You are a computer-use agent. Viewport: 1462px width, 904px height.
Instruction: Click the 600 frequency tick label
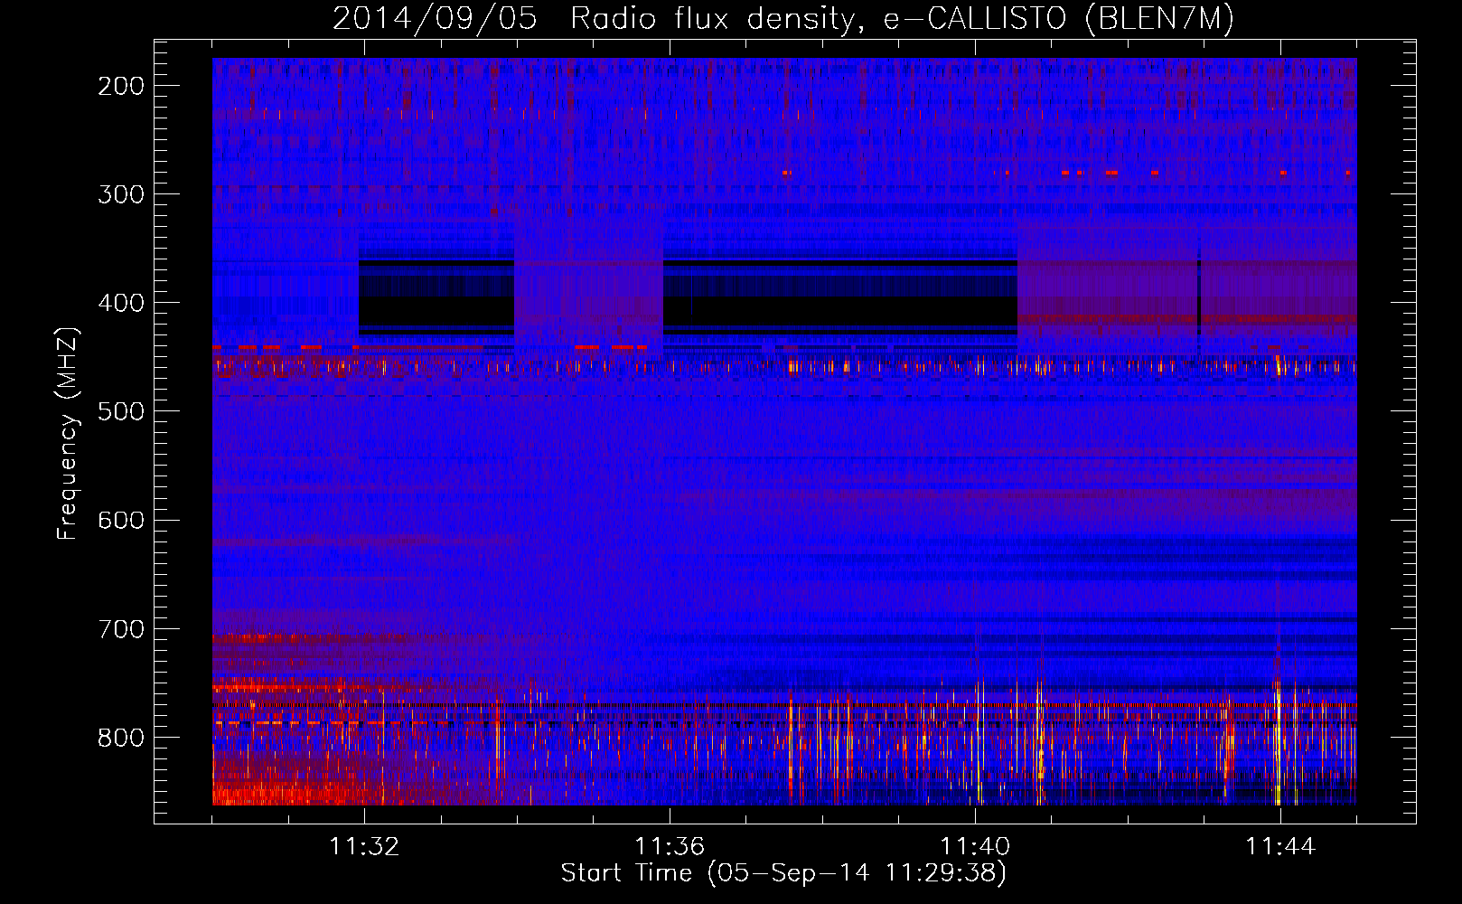pos(121,520)
